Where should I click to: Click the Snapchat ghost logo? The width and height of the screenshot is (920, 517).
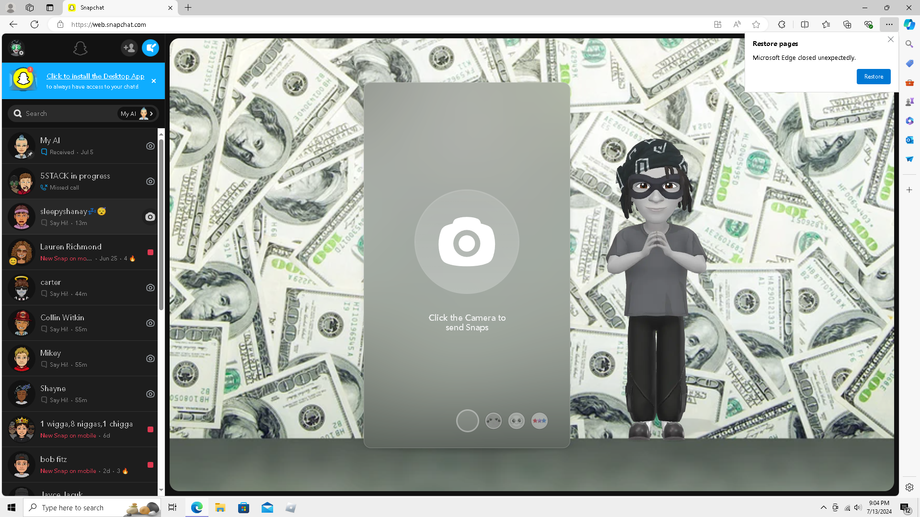(x=80, y=48)
